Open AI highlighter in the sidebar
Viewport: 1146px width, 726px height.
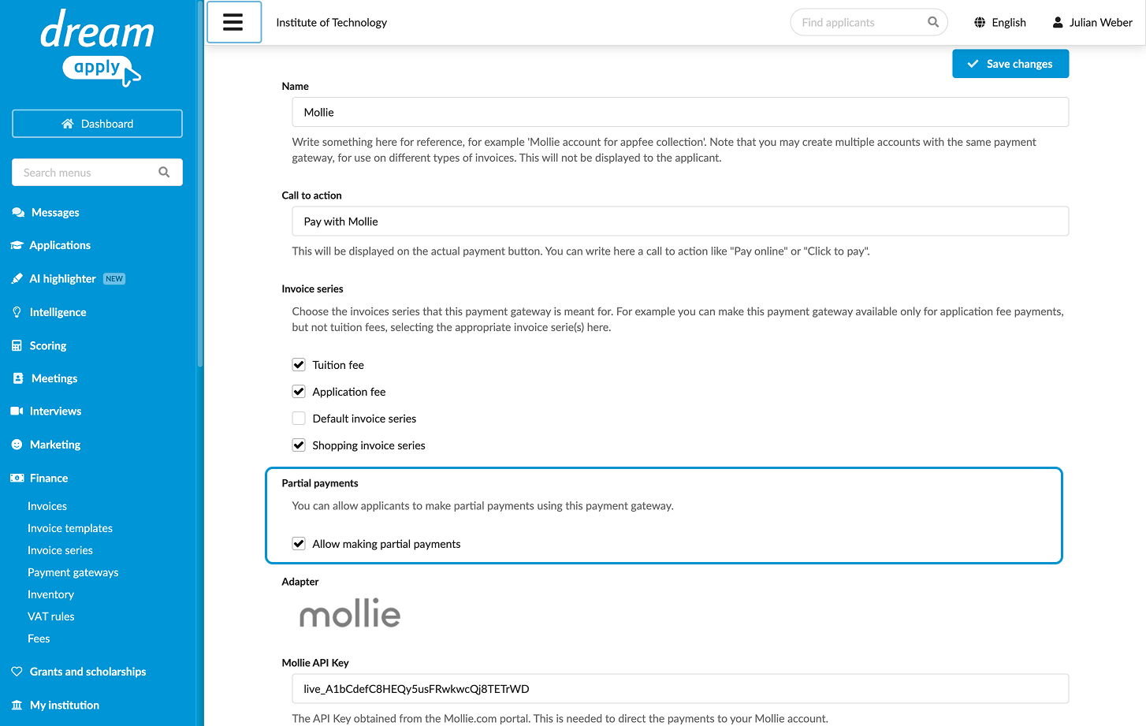(x=62, y=279)
